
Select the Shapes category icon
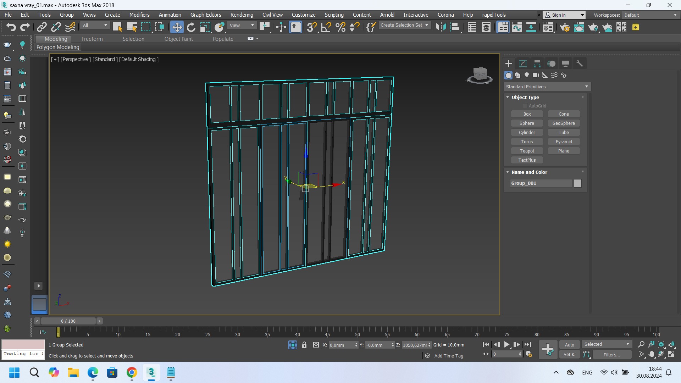[517, 75]
